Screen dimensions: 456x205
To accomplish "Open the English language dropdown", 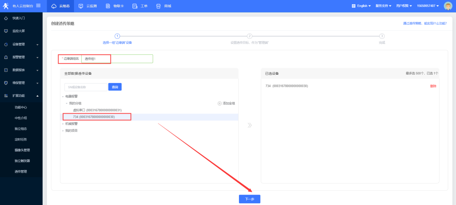I will pos(361,6).
